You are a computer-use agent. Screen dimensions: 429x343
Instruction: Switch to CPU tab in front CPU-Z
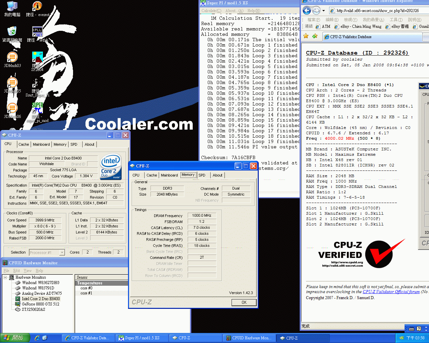(136, 175)
